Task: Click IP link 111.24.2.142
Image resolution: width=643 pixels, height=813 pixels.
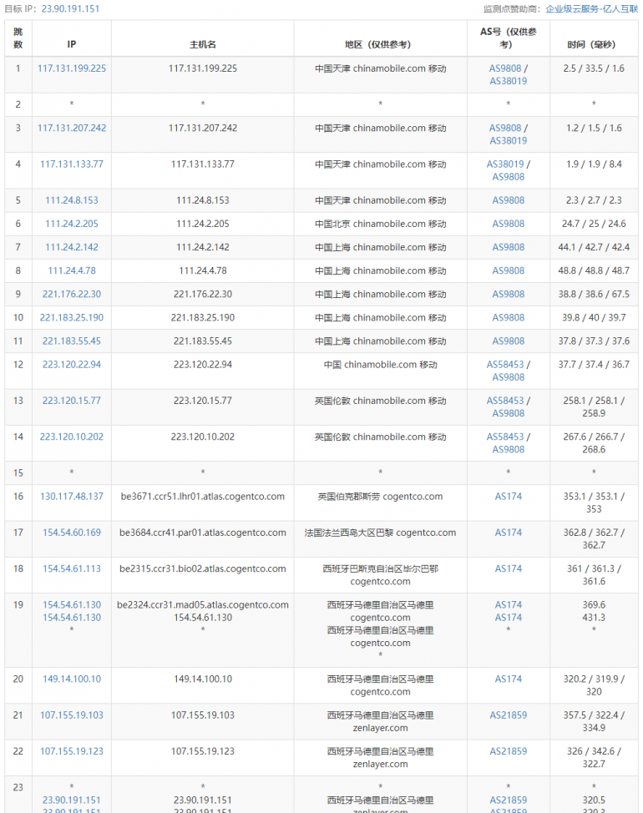Action: tap(72, 247)
